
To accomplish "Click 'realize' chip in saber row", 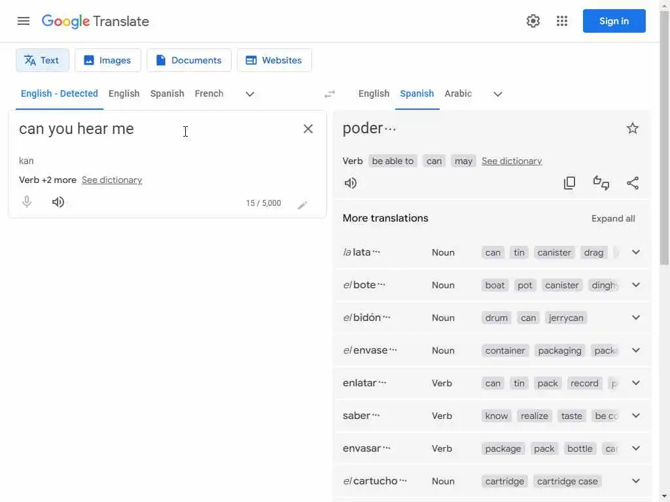I will point(534,416).
